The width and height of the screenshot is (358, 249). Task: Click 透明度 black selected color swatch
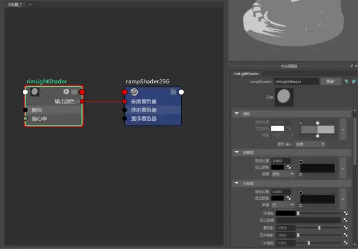click(277, 167)
